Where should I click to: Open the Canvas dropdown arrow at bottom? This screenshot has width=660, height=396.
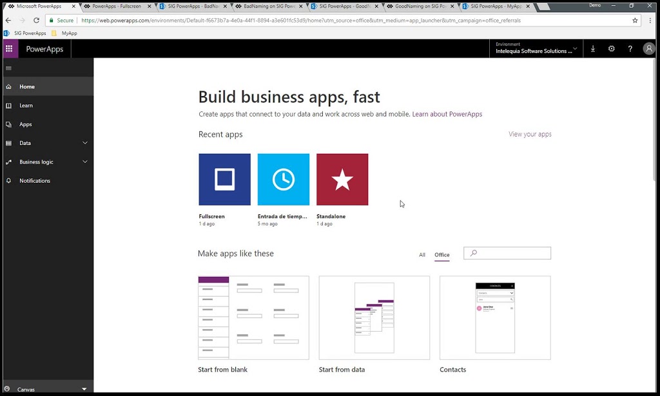pos(84,390)
